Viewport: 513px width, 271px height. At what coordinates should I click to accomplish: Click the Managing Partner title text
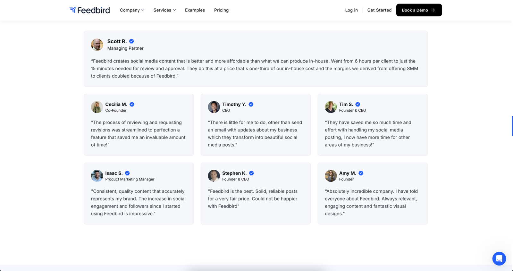tap(125, 48)
